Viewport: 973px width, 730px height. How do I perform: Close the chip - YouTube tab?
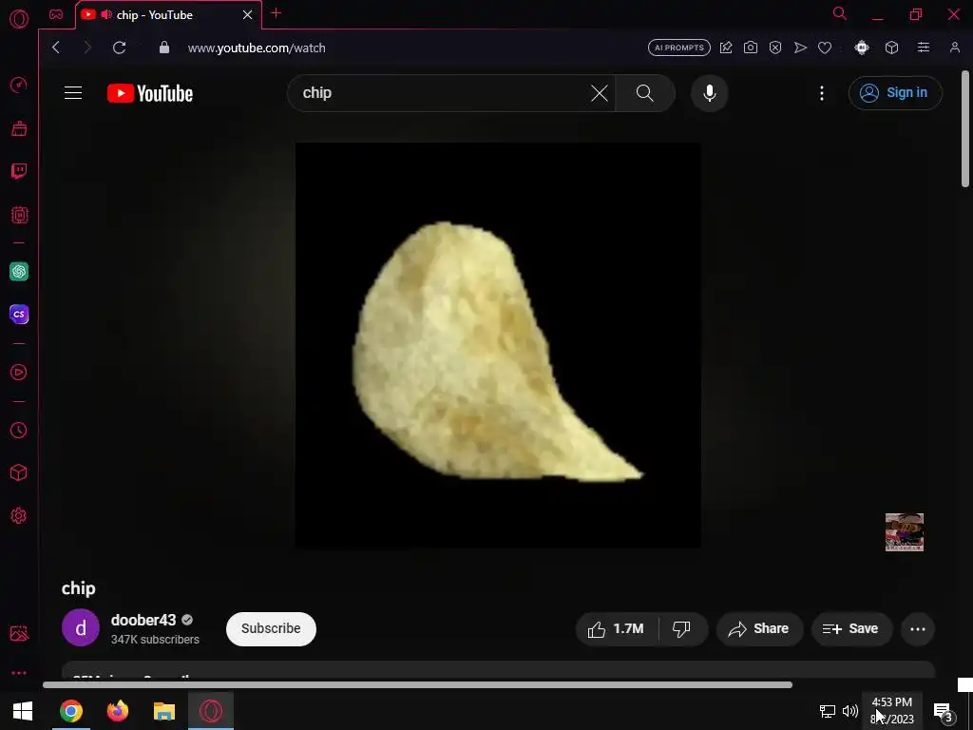(x=248, y=15)
